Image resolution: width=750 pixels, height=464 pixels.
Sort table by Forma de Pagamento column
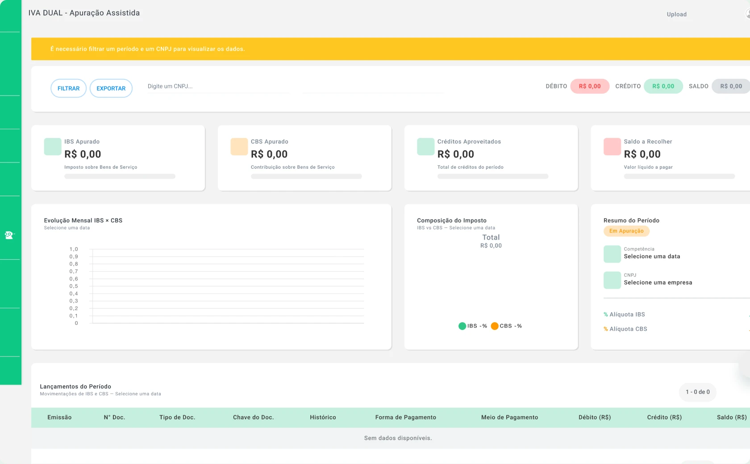(x=405, y=418)
